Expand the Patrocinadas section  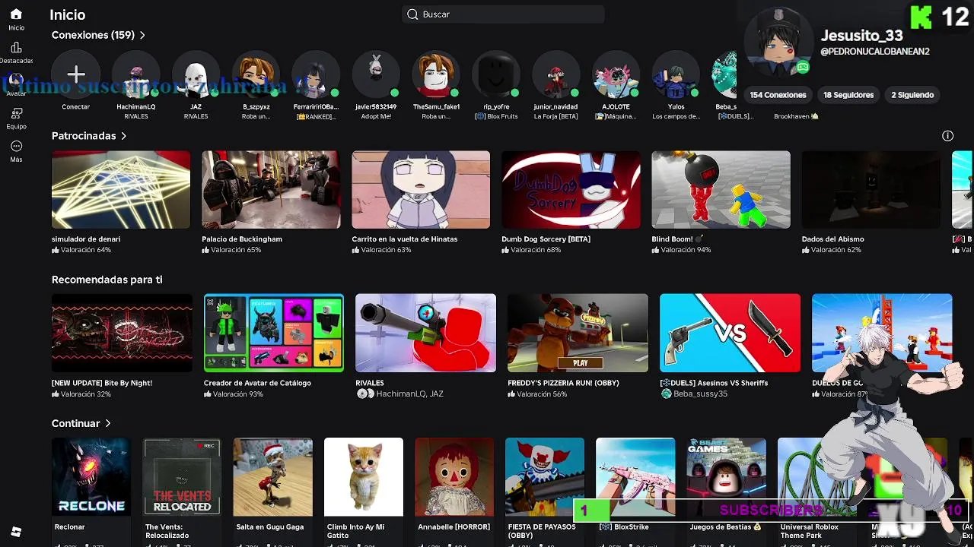(x=89, y=136)
